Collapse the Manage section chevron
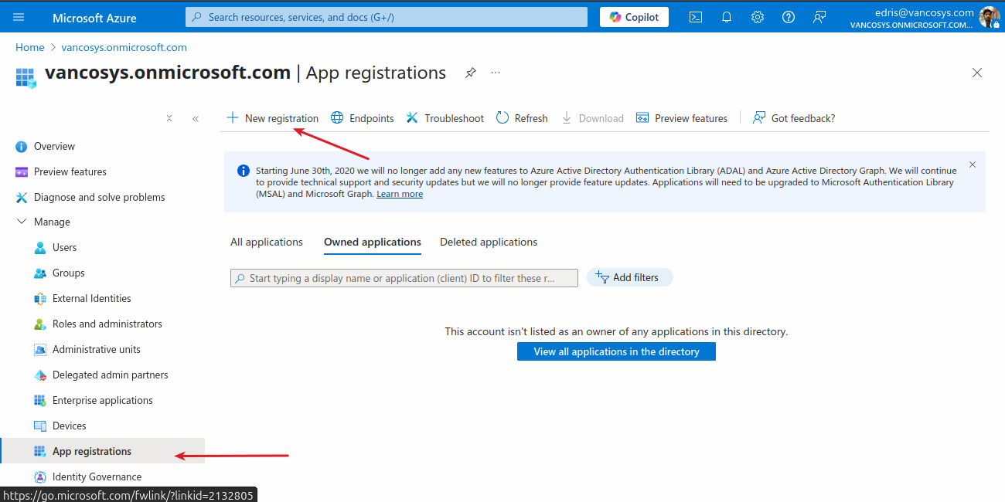The height and width of the screenshot is (502, 1005). tap(22, 222)
